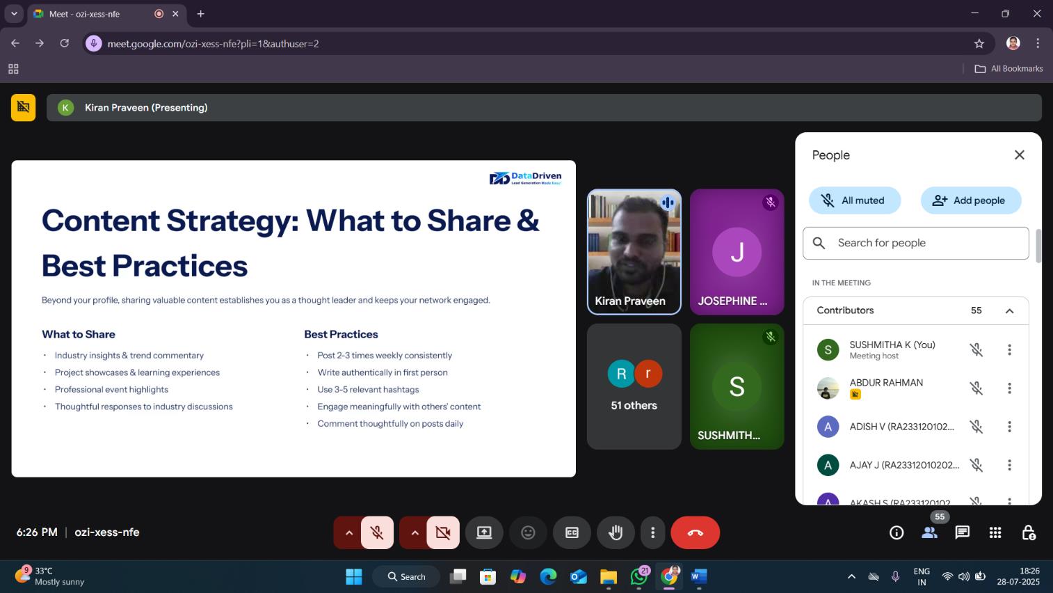The width and height of the screenshot is (1053, 593).
Task: Toggle the microphone mute button
Action: tap(377, 532)
